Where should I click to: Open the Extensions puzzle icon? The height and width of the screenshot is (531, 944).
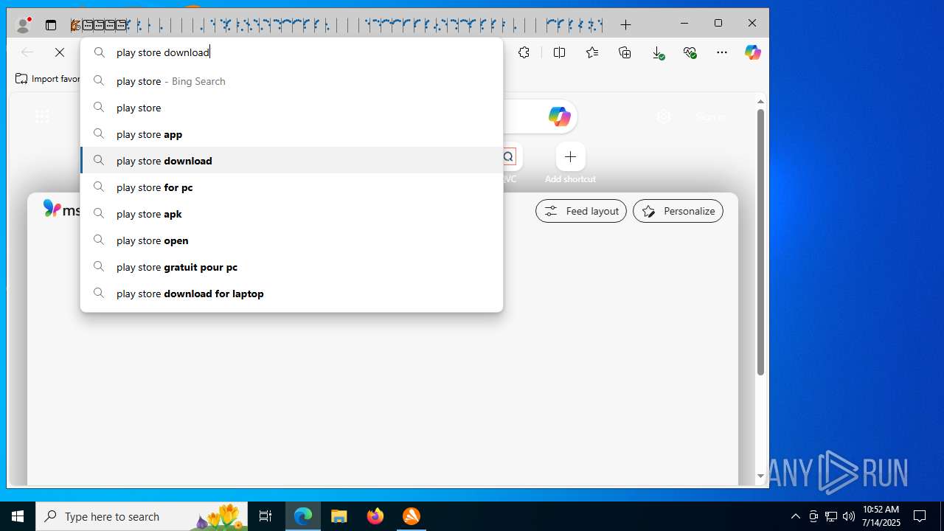tap(524, 52)
